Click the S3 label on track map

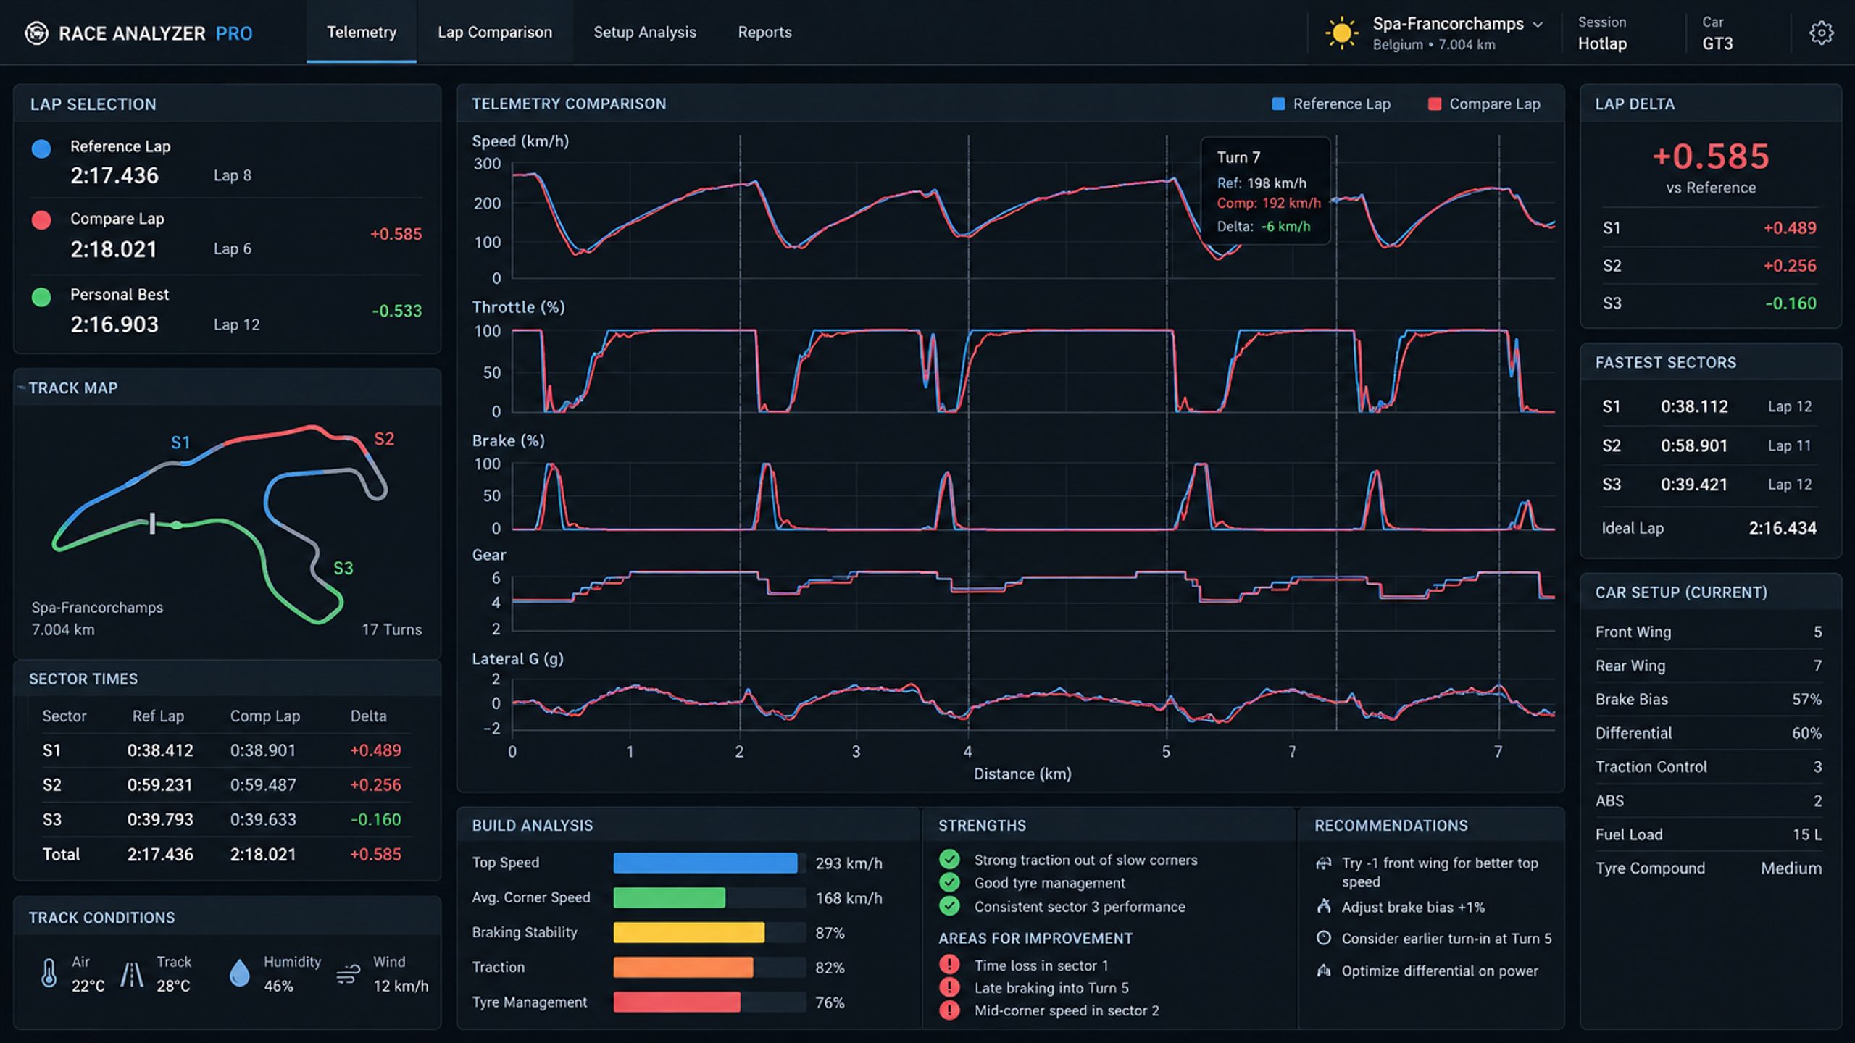point(343,568)
